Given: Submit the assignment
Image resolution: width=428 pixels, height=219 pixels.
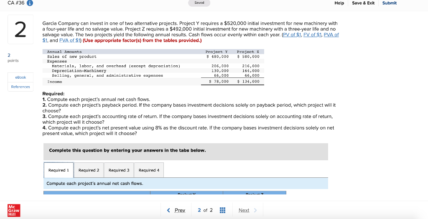Looking at the screenshot, I should click(390, 3).
